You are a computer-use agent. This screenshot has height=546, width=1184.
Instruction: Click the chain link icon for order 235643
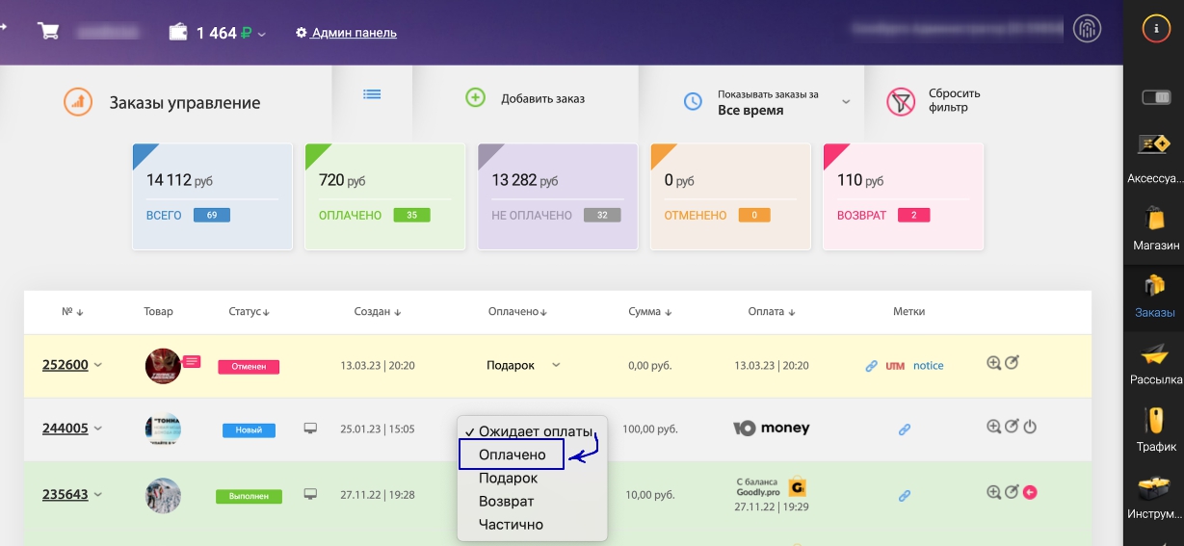pos(905,496)
